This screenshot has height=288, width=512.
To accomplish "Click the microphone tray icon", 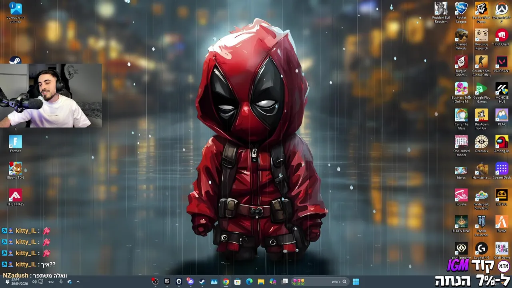I will (61, 282).
